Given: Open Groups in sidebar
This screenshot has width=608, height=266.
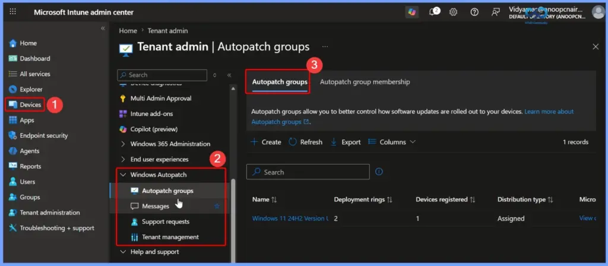Looking at the screenshot, I should (x=24, y=197).
